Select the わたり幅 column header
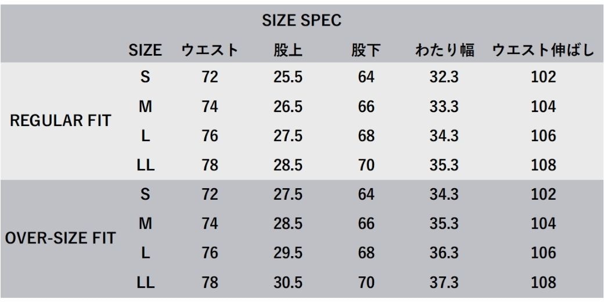Viewport: 604px width, 302px height. point(444,51)
